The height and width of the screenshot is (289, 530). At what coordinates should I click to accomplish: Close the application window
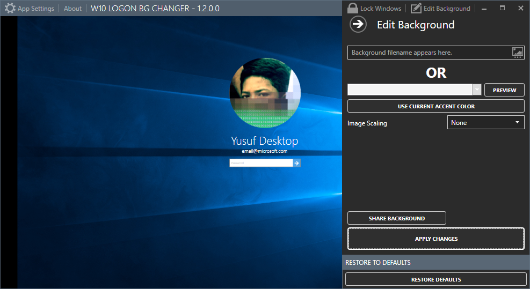520,8
